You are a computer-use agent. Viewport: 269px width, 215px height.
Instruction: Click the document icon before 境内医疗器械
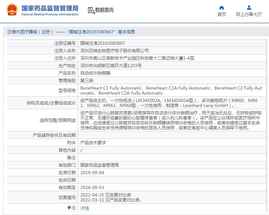point(9,32)
